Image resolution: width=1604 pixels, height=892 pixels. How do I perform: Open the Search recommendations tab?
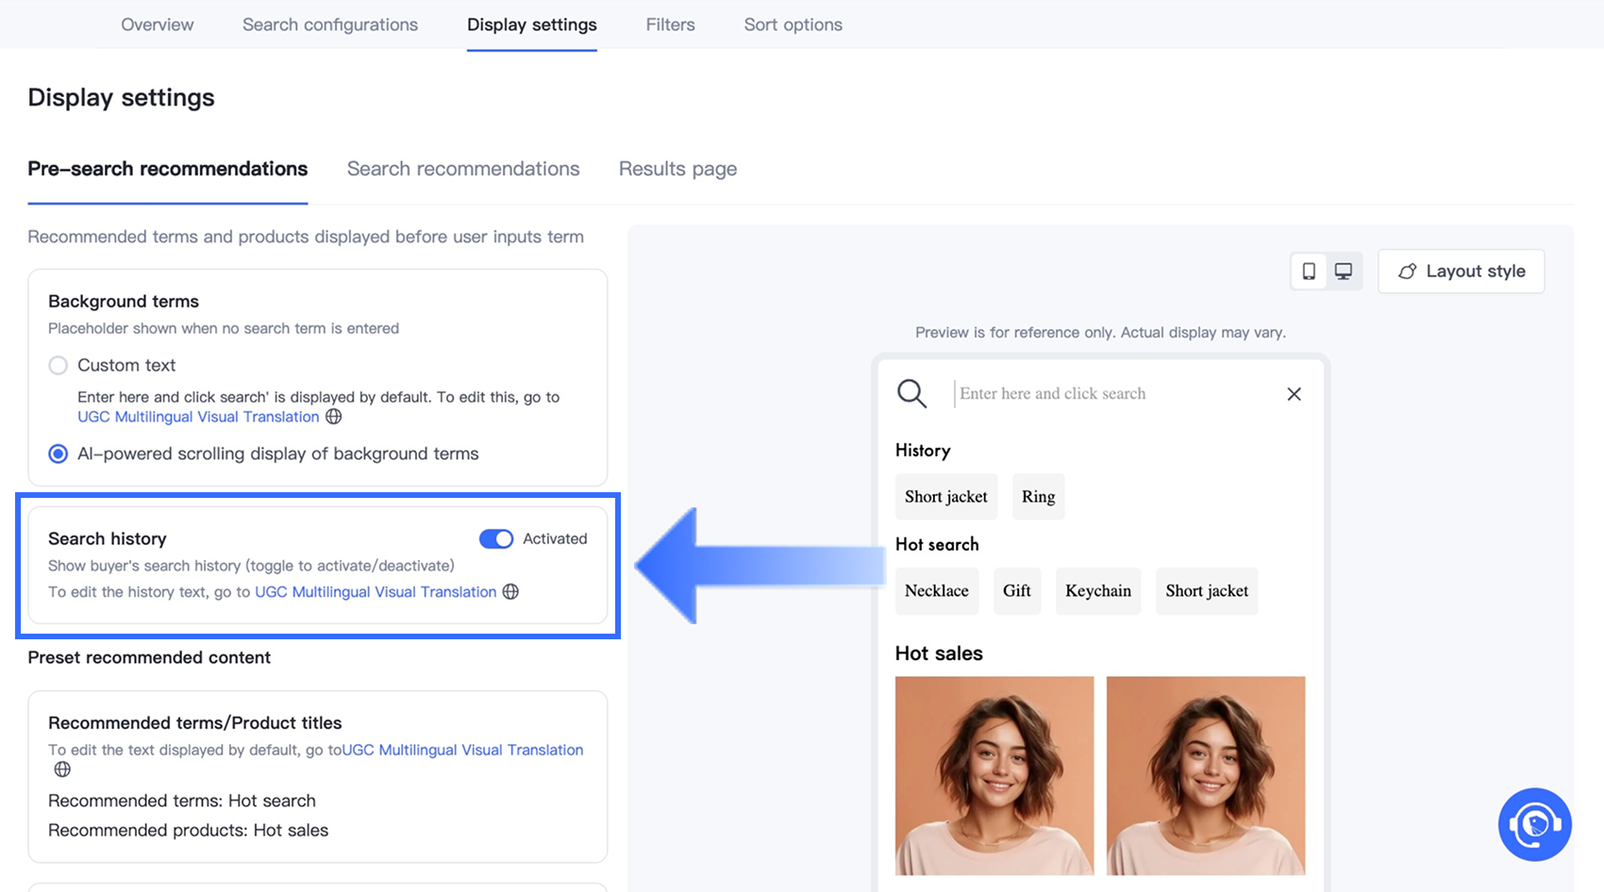[463, 169]
